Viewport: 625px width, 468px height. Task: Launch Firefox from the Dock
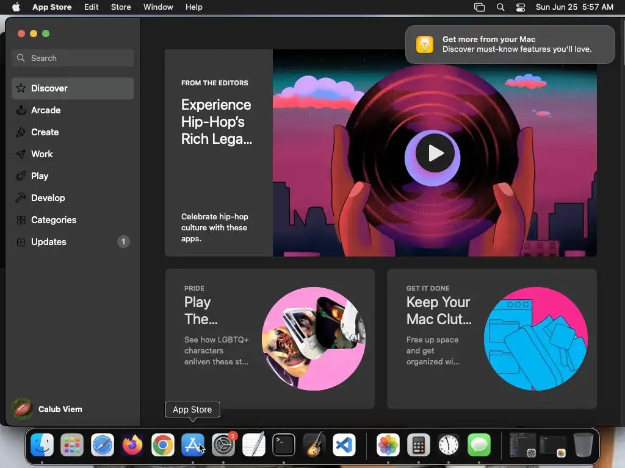[132, 445]
